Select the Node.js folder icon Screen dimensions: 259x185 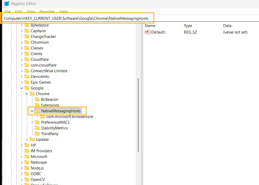27,168
